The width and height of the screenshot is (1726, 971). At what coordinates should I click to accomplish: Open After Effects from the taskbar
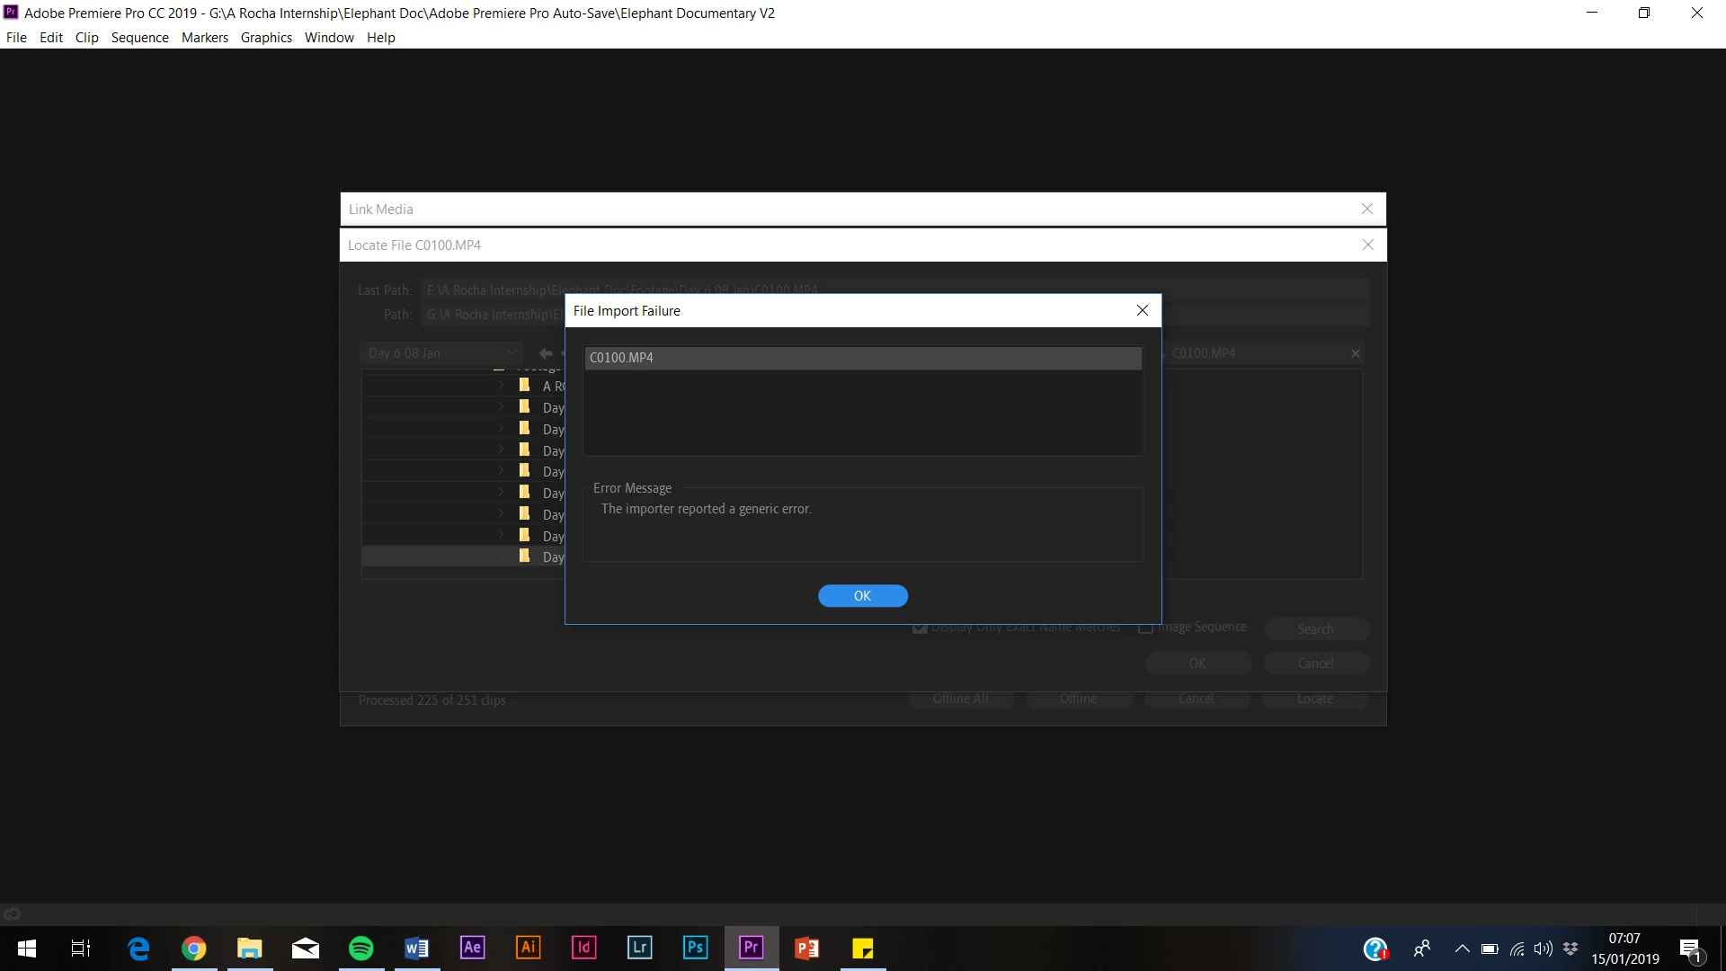pos(472,948)
